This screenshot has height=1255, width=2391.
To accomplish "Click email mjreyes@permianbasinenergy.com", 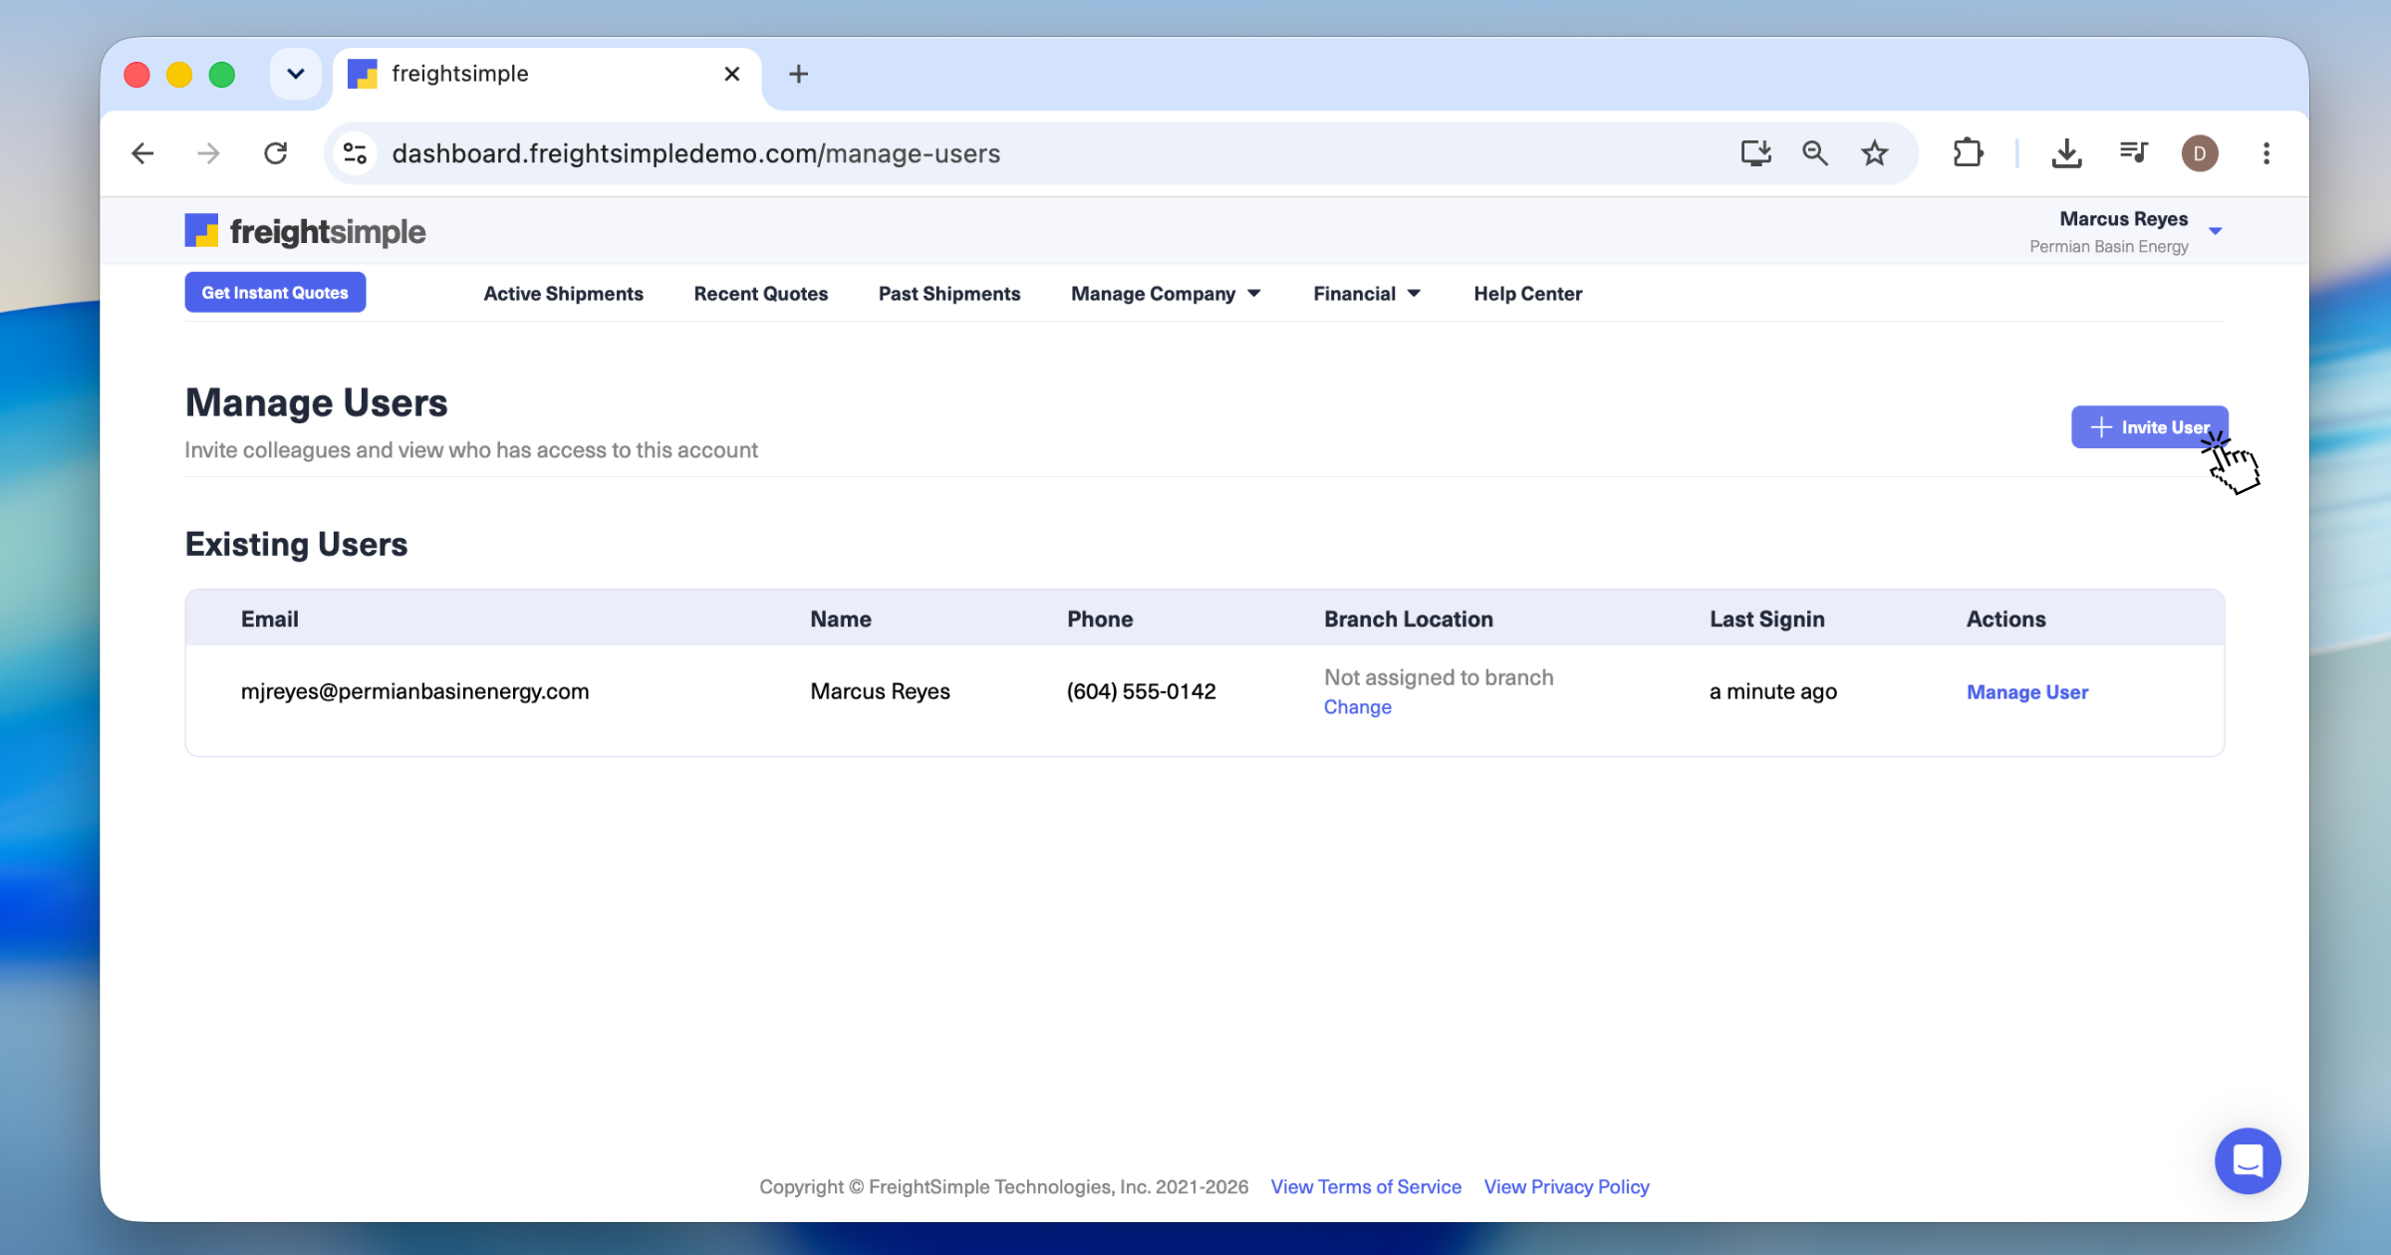I will coord(414,691).
